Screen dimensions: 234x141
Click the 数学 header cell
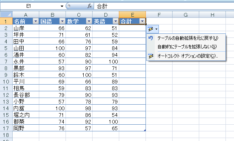point(79,21)
